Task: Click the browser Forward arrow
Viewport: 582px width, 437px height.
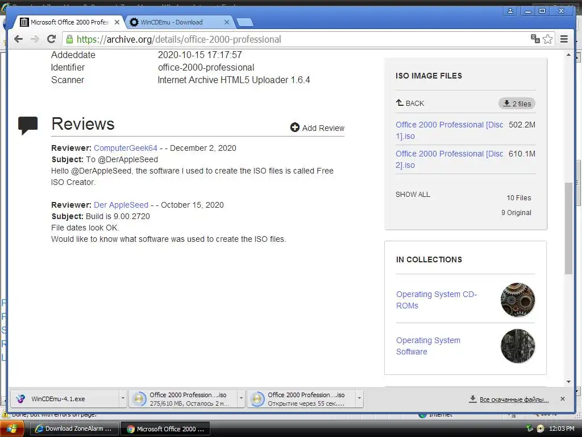Action: click(x=35, y=39)
